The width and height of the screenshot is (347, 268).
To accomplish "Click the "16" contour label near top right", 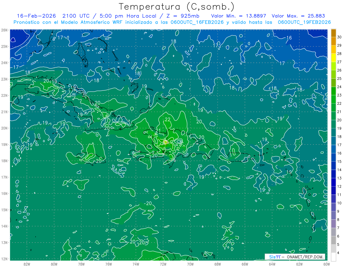I will pos(289,38).
